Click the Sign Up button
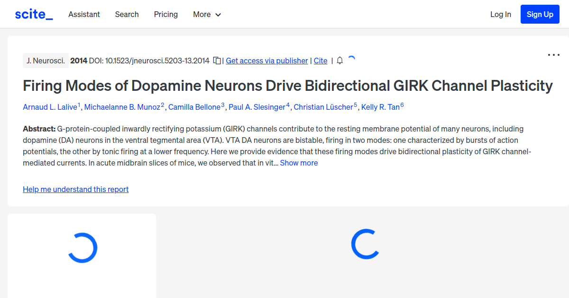This screenshot has width=569, height=298. coord(540,14)
